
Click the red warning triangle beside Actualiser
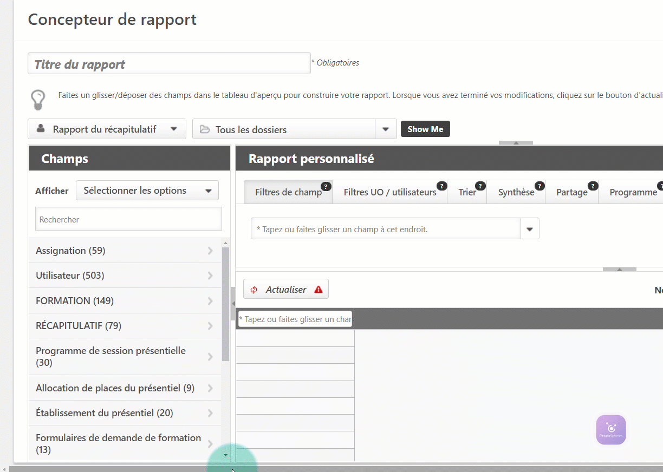[x=318, y=290]
